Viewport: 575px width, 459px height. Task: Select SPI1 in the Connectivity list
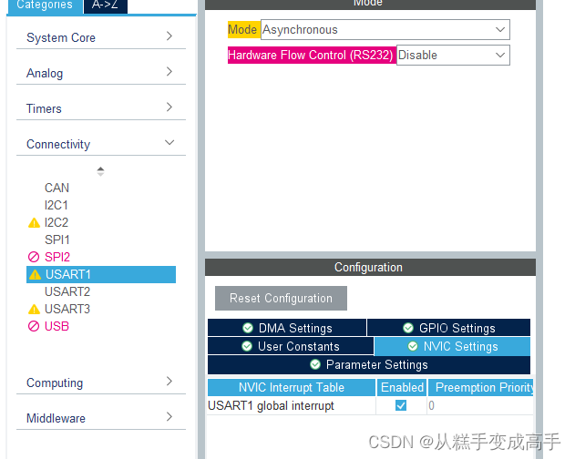57,240
